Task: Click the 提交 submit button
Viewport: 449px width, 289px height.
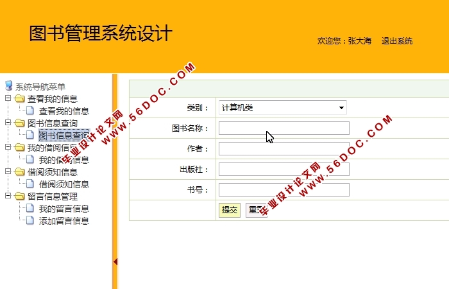Action: (229, 210)
